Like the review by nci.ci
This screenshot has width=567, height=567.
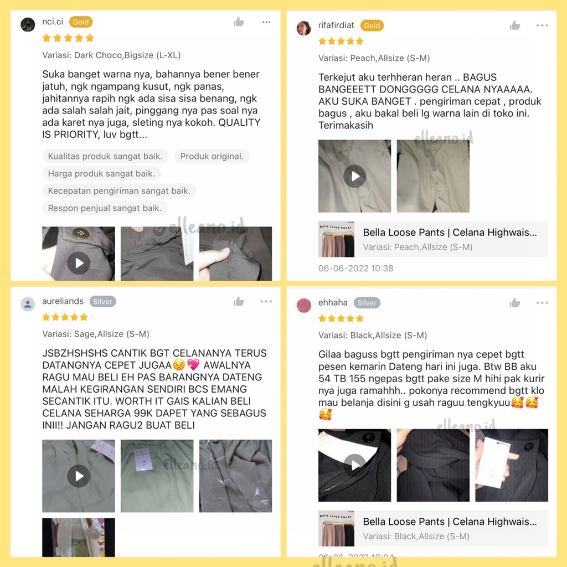[x=239, y=22]
